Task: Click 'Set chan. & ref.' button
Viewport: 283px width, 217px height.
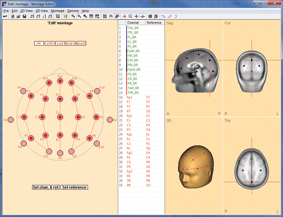Action: coord(46,187)
